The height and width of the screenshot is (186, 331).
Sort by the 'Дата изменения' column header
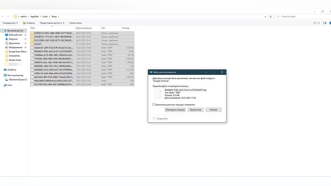pyautogui.click(x=87, y=28)
